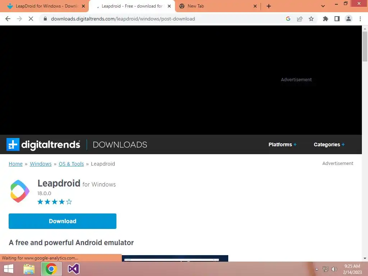Open the network status tray icon
Screen dimensions: 368x276
pyautogui.click(x=325, y=269)
